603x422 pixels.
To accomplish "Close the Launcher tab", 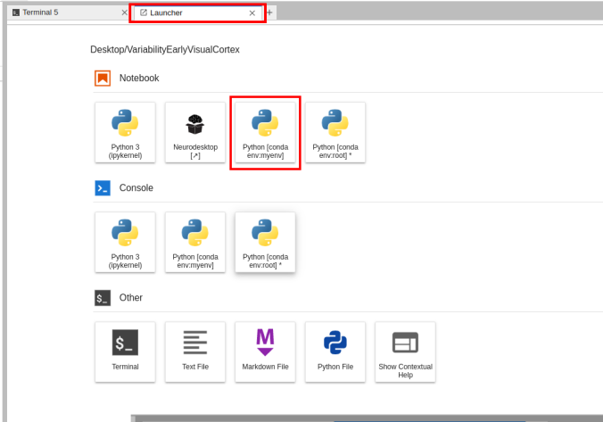I will [x=252, y=13].
